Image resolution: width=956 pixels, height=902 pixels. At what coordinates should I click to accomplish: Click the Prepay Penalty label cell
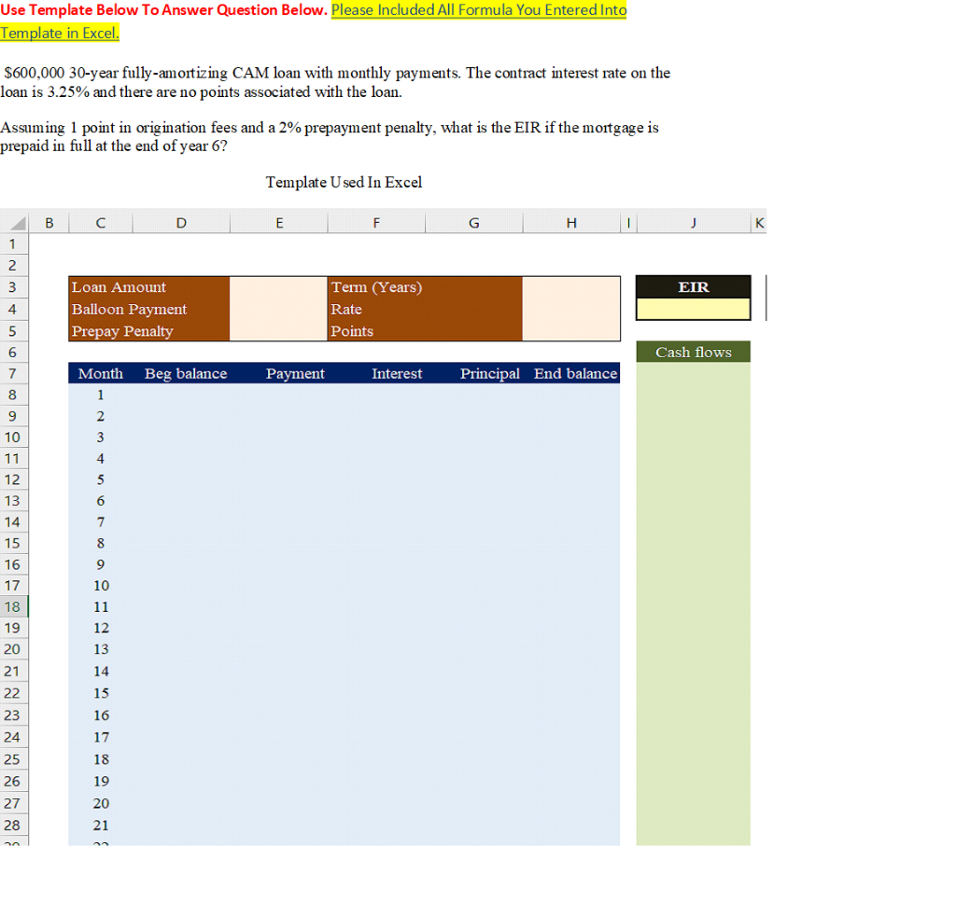pos(149,331)
